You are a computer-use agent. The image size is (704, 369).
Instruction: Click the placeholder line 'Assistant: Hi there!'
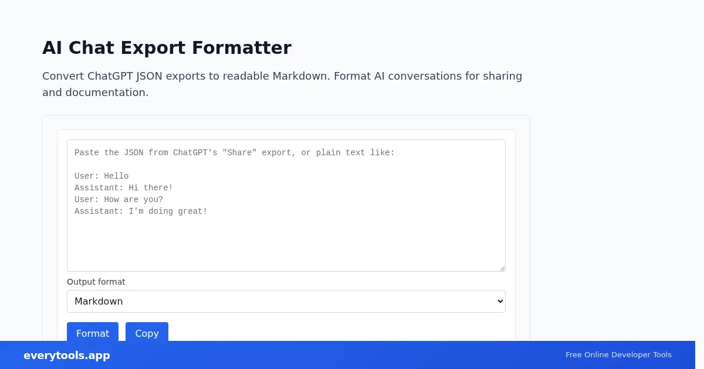click(124, 188)
